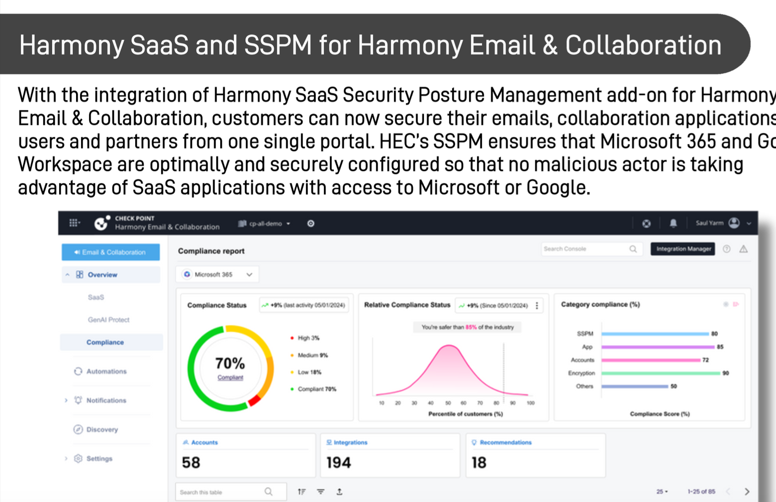
Task: Click the Check Point Harmony logo
Action: [103, 223]
